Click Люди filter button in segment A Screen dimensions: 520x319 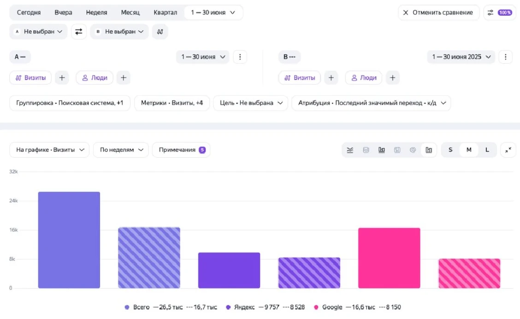[95, 77]
